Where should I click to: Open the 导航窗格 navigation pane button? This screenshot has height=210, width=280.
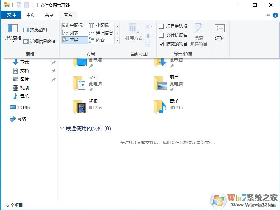(x=13, y=33)
